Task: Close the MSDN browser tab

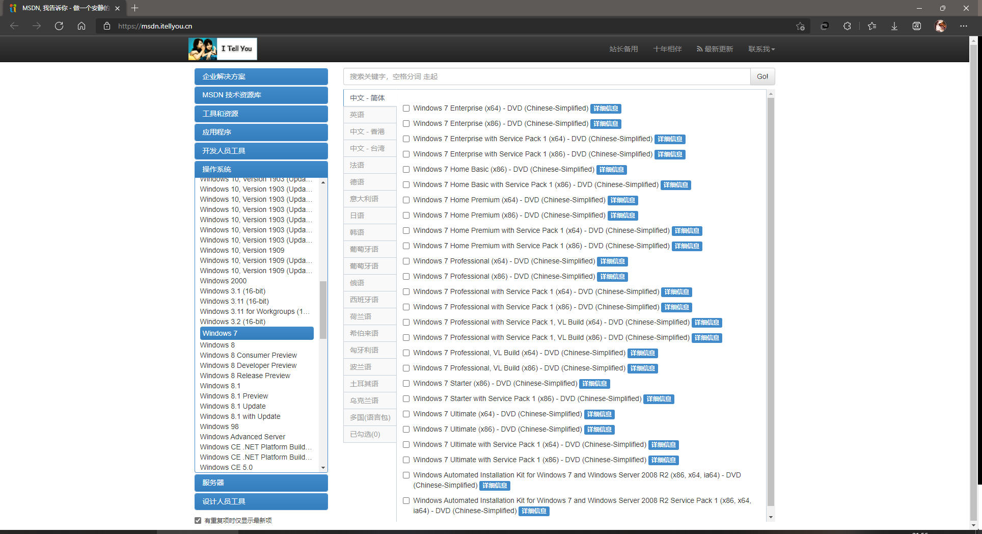Action: 118,8
